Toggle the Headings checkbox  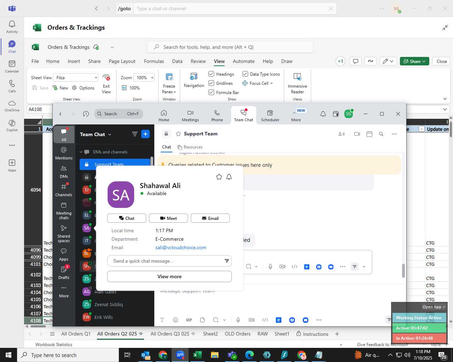pos(211,74)
